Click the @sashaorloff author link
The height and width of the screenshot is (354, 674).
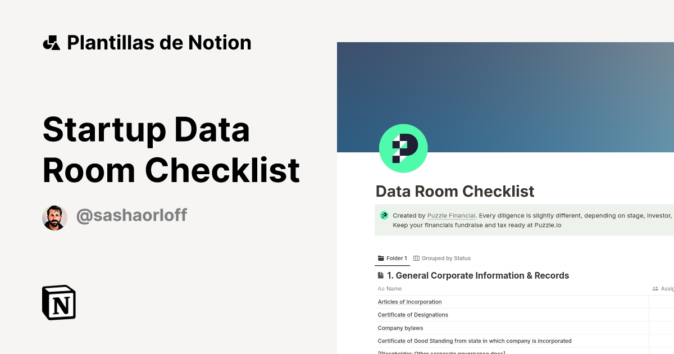[x=132, y=215]
